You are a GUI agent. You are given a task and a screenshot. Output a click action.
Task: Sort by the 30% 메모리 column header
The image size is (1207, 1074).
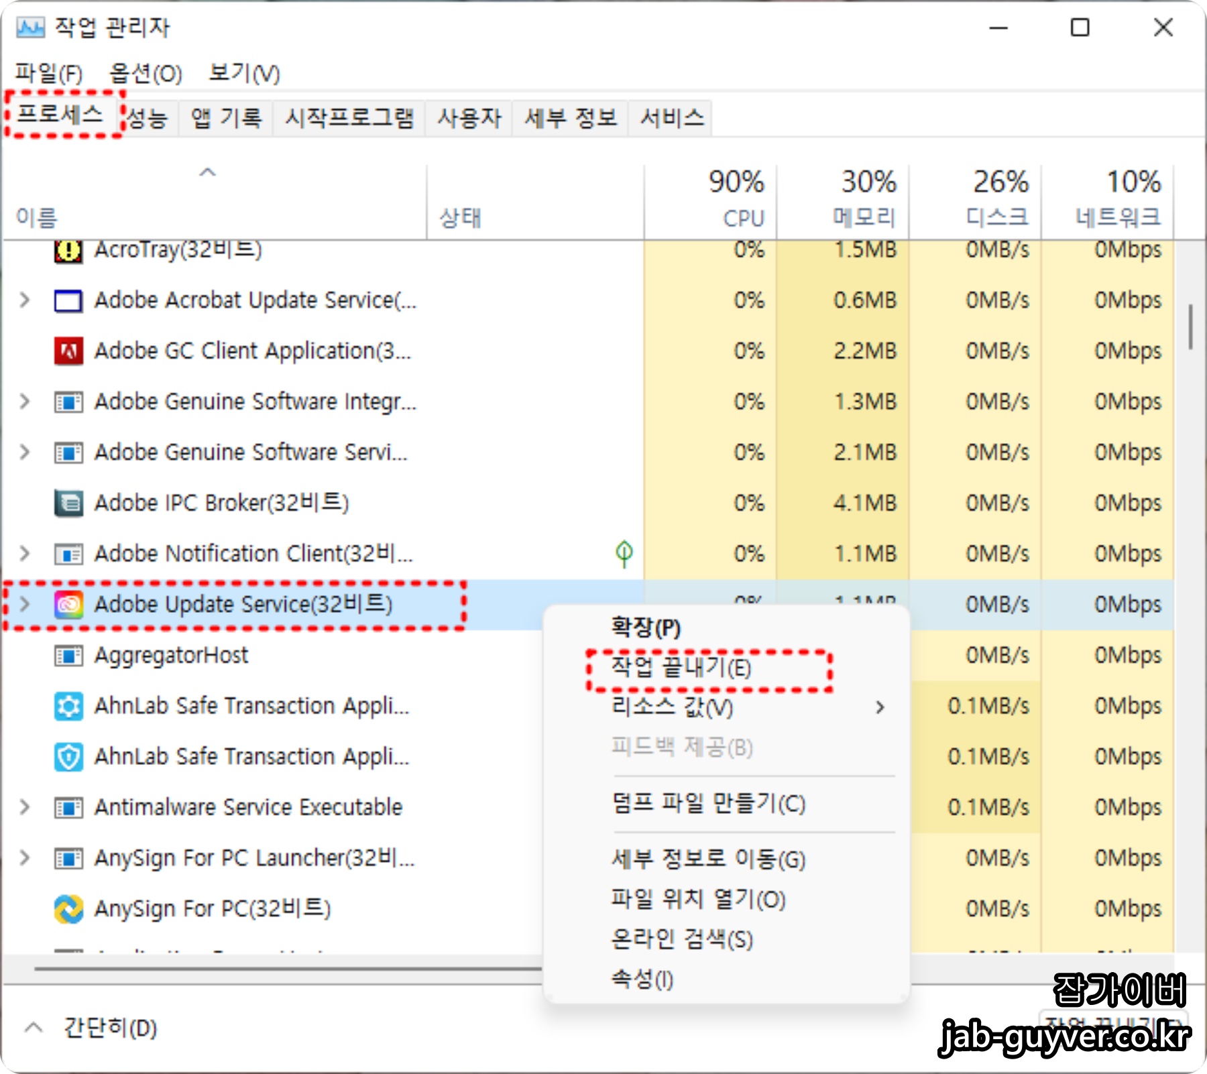point(843,202)
